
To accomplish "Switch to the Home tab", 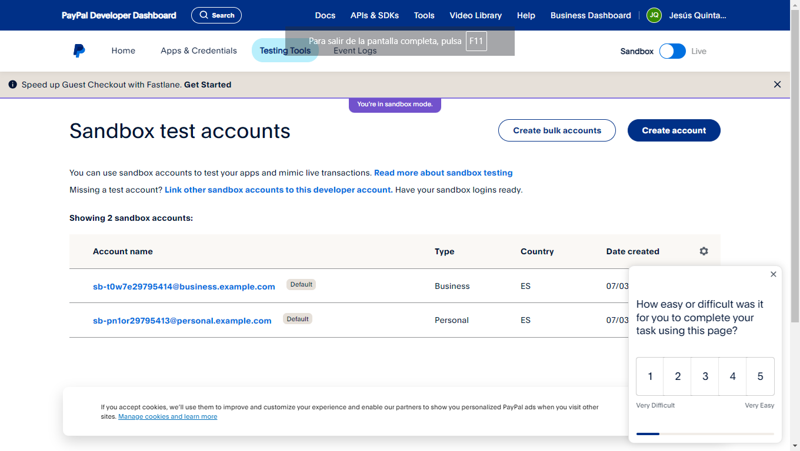I will point(124,51).
